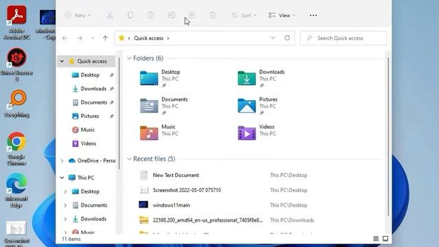Open the New dropdown menu
Image resolution: width=439 pixels, height=247 pixels.
tap(78, 15)
